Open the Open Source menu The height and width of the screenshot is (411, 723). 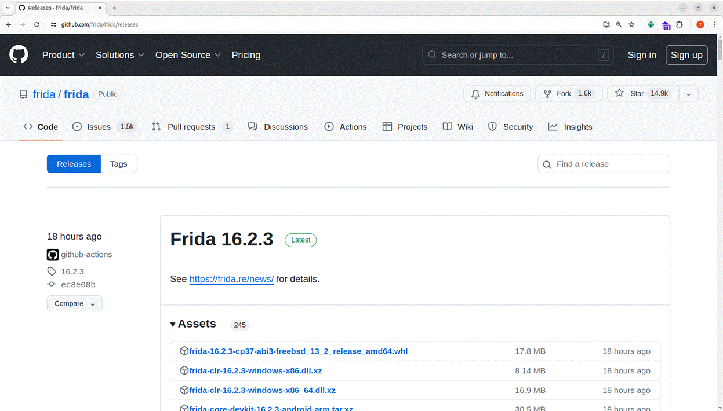[x=188, y=55]
